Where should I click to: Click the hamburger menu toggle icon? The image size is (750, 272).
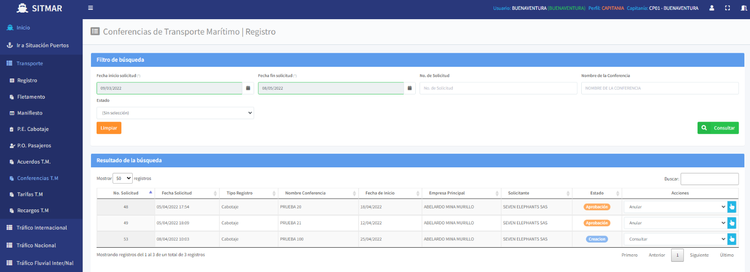point(90,8)
